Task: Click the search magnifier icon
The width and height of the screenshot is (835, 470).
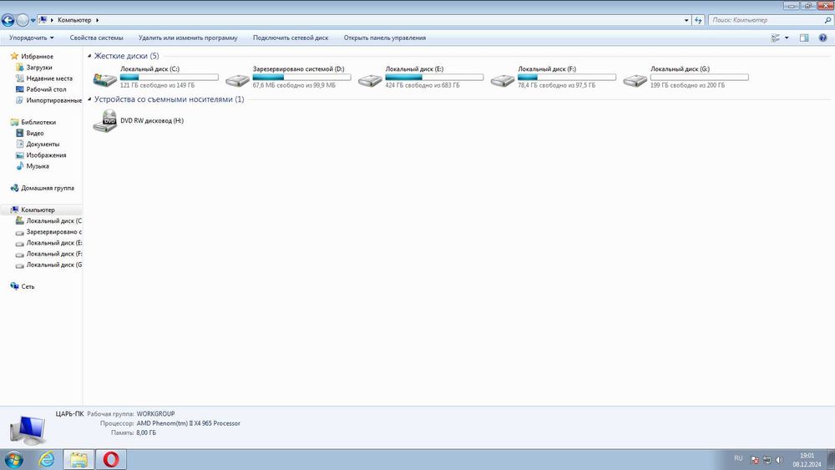Action: coord(827,20)
